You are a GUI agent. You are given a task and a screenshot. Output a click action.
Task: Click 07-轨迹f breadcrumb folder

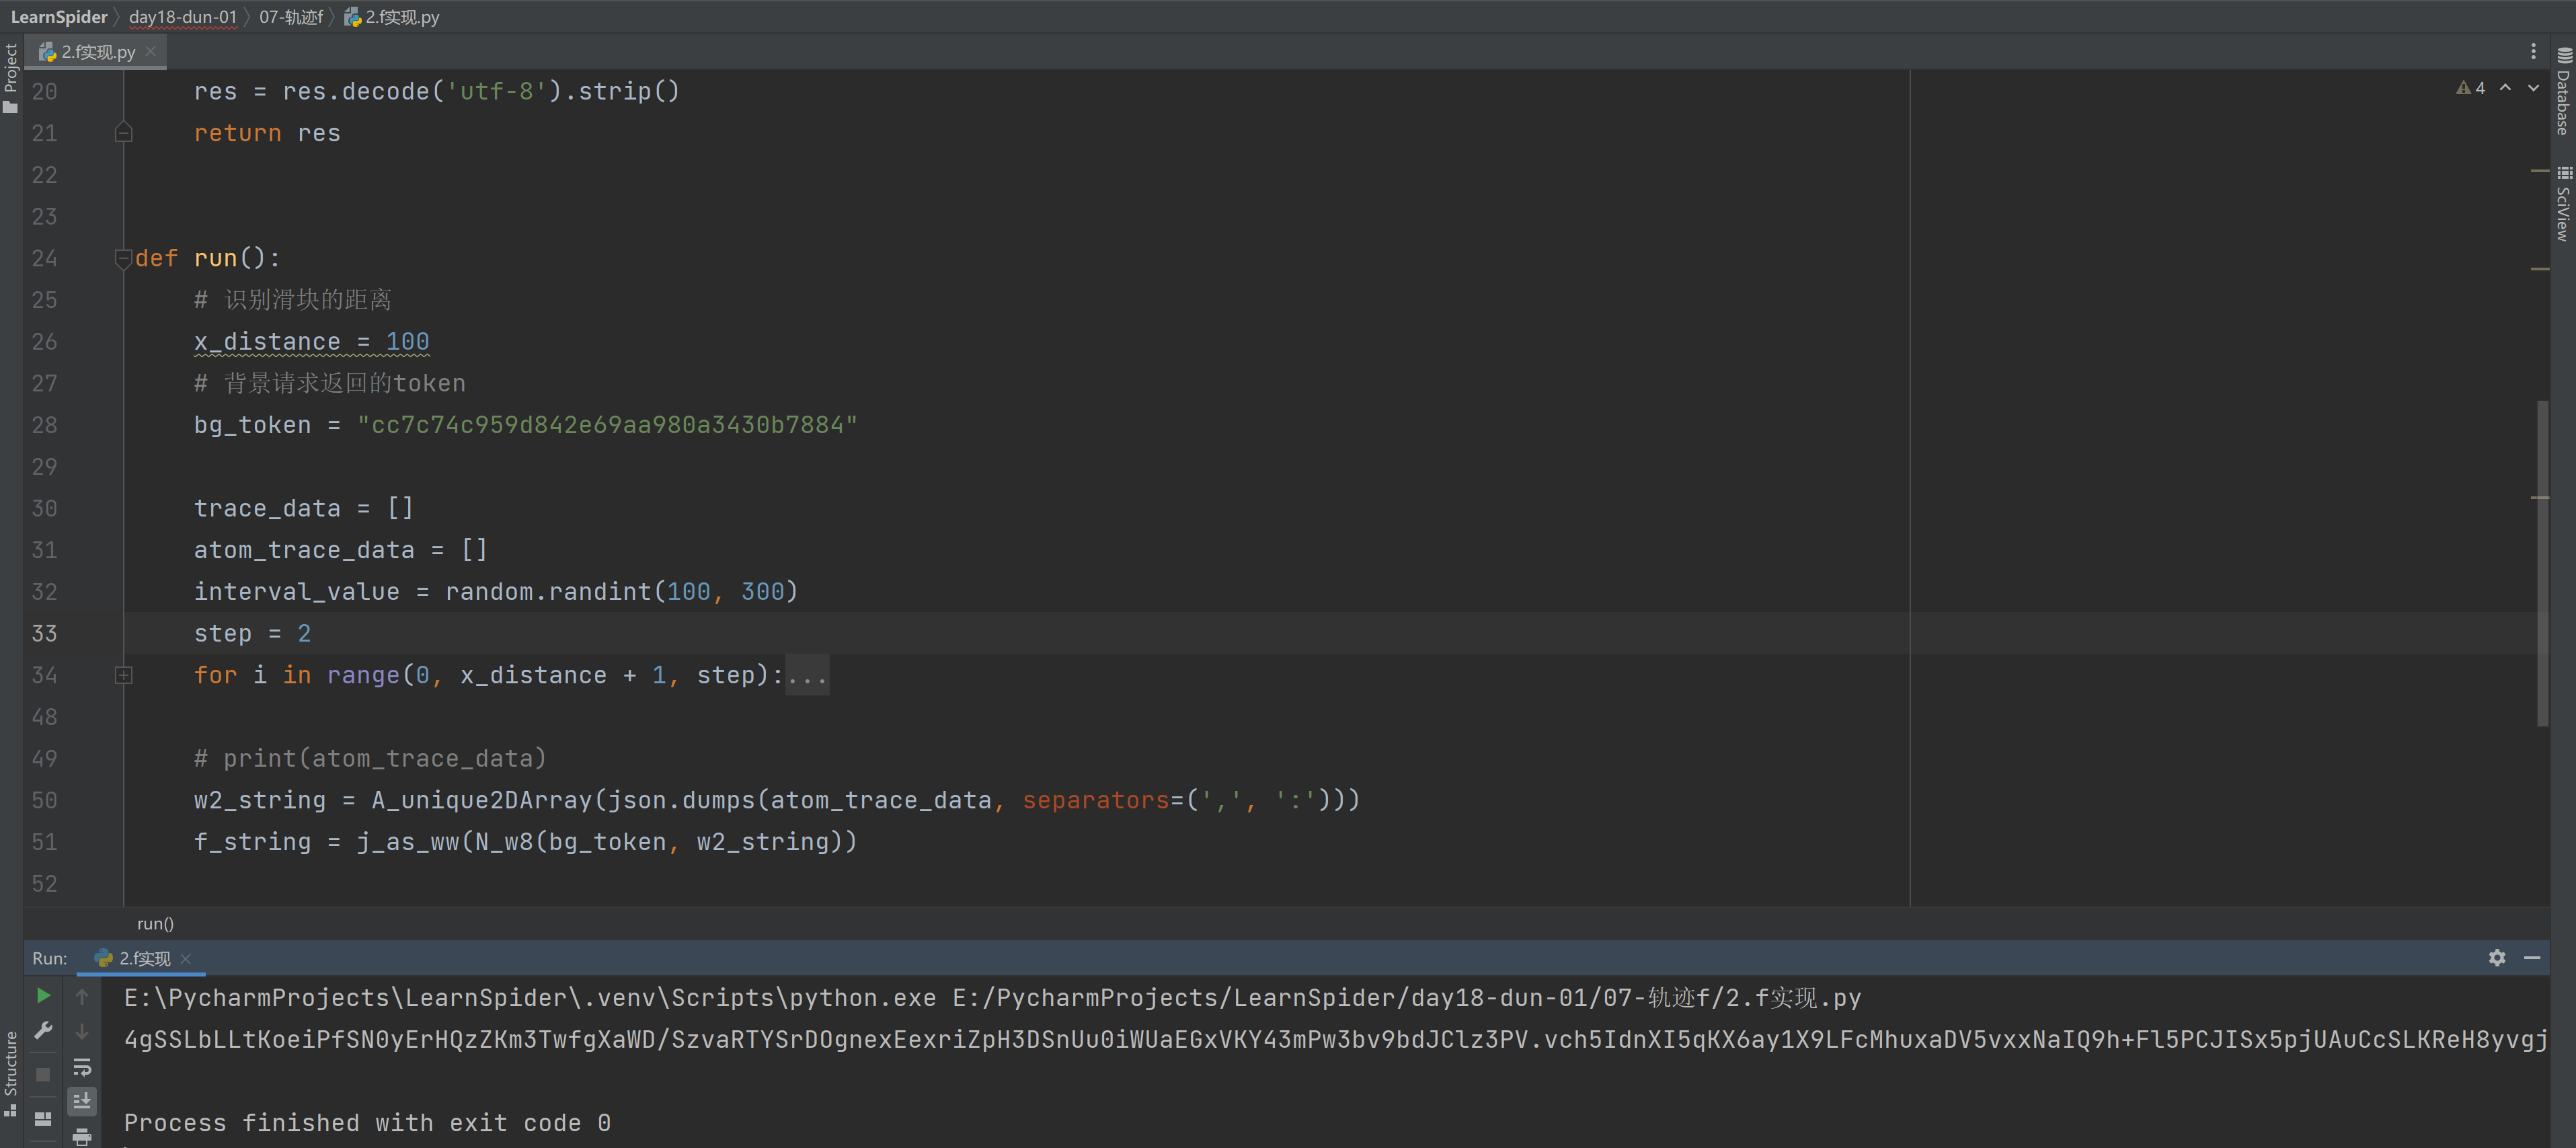pos(291,17)
